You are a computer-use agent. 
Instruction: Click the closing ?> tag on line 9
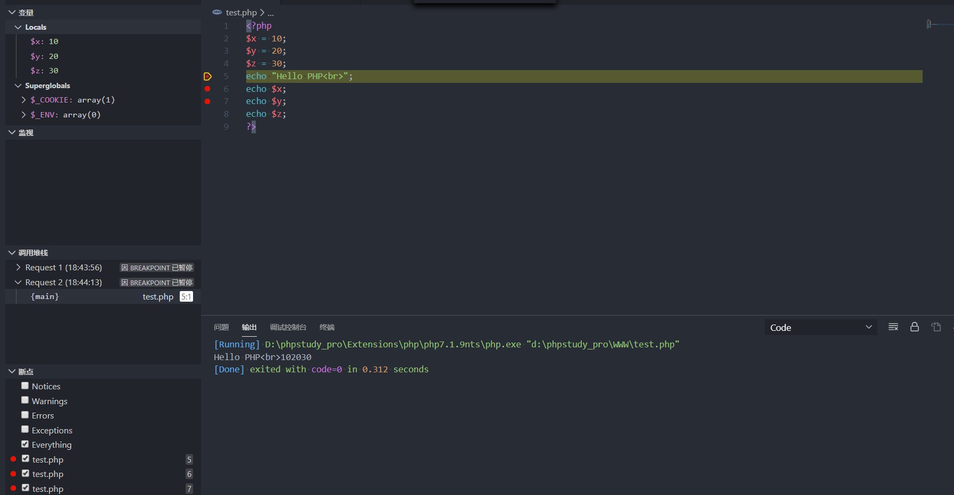(x=251, y=126)
